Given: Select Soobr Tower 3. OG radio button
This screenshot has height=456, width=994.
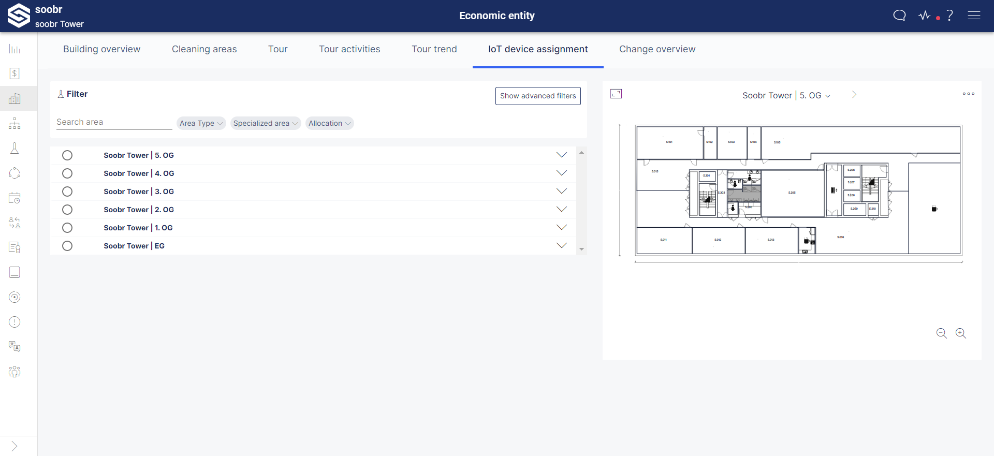Looking at the screenshot, I should (x=67, y=192).
